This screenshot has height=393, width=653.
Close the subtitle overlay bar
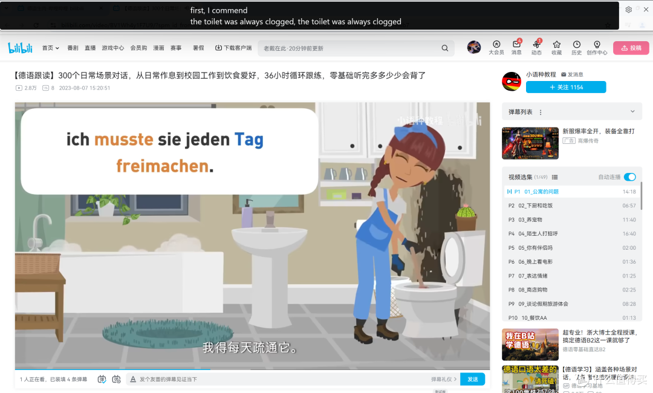[646, 9]
